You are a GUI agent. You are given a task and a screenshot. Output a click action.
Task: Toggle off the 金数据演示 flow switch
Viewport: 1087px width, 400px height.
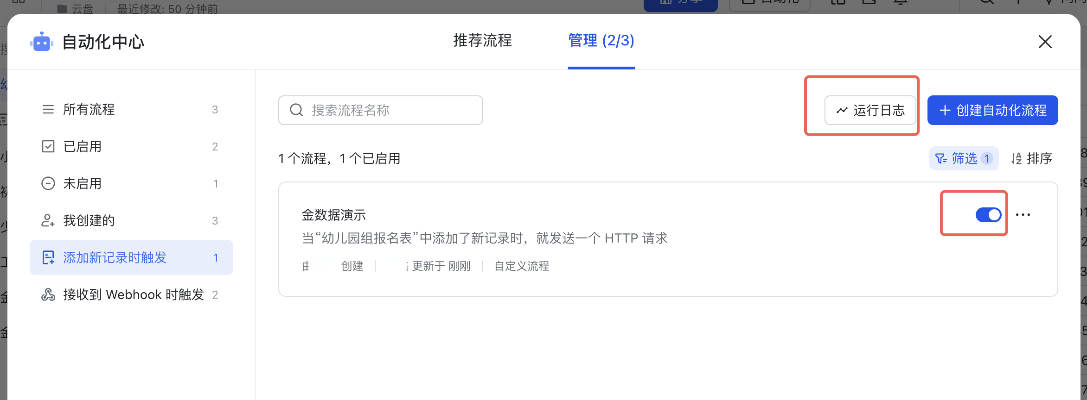coord(988,215)
